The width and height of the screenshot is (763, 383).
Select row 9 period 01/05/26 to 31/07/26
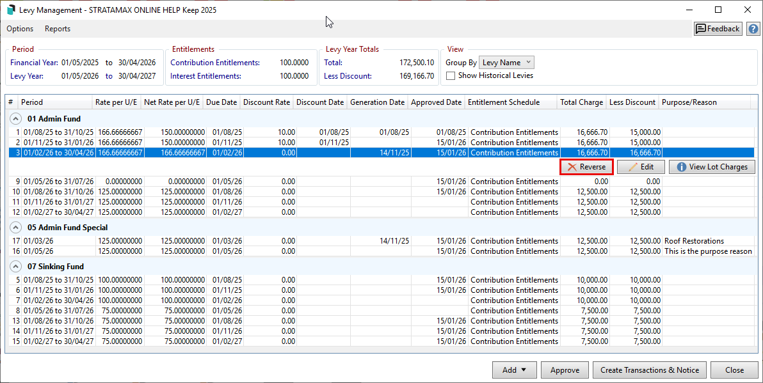pos(381,182)
